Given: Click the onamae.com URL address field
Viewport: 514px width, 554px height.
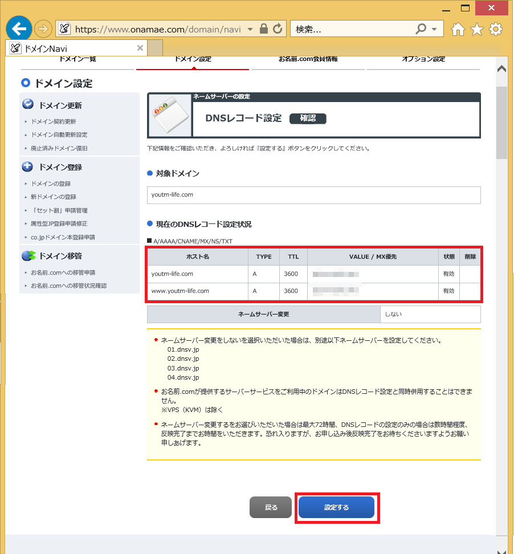Looking at the screenshot, I should point(158,29).
